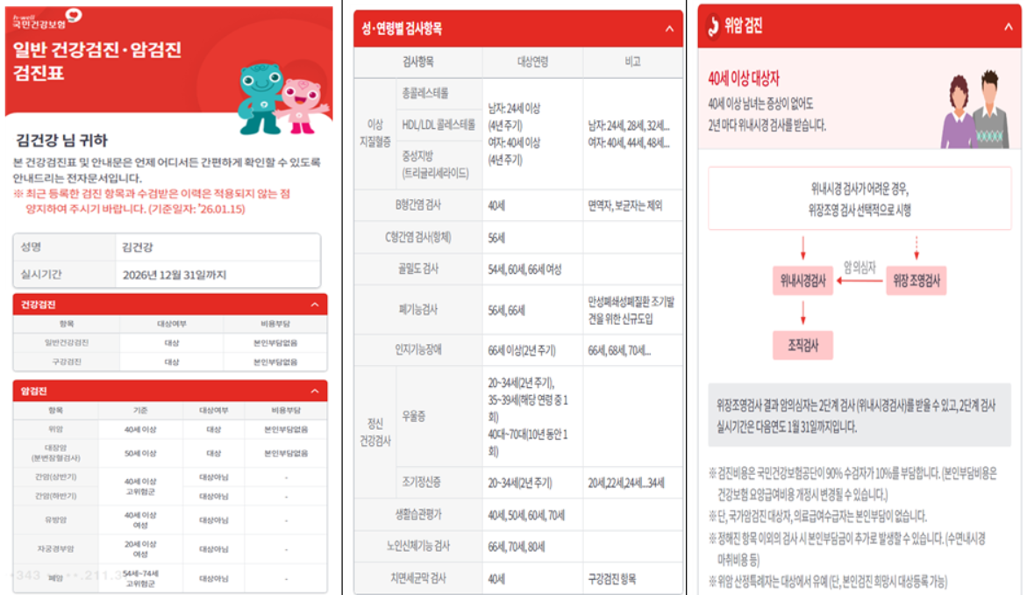
Task: Collapse the 건강검진 section
Action: (x=315, y=305)
